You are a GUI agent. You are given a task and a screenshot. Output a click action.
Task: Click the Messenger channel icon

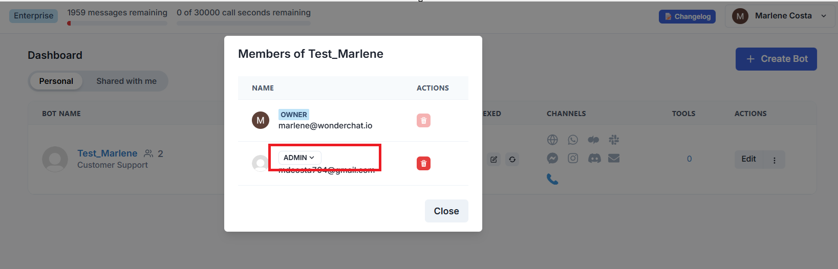[x=552, y=159]
